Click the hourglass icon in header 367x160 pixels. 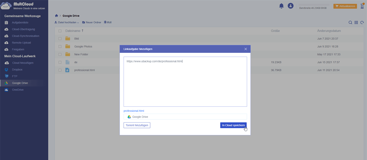tap(362, 6)
